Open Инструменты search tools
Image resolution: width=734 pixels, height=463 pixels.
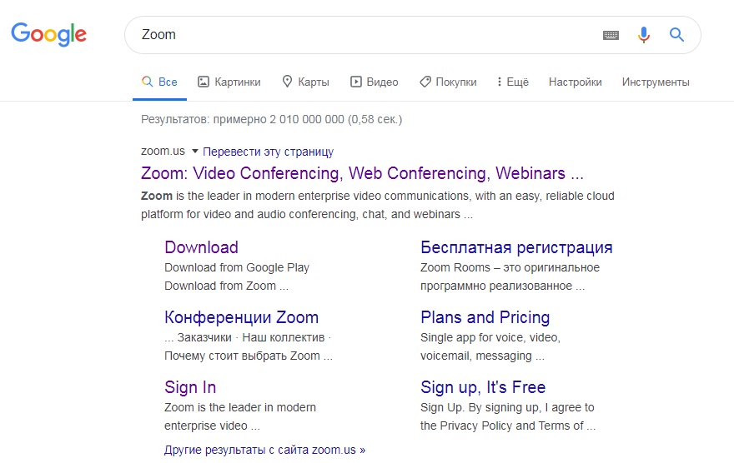tap(656, 82)
